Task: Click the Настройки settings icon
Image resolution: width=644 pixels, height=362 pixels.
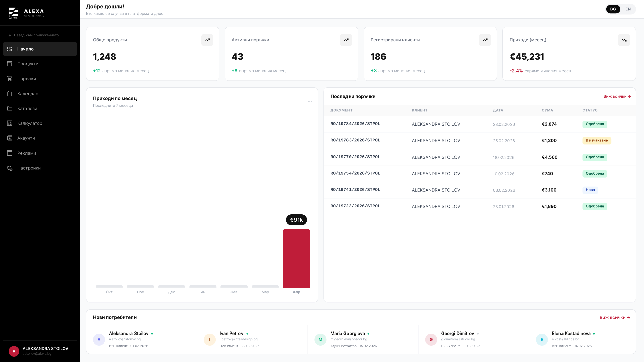Action: (10, 168)
